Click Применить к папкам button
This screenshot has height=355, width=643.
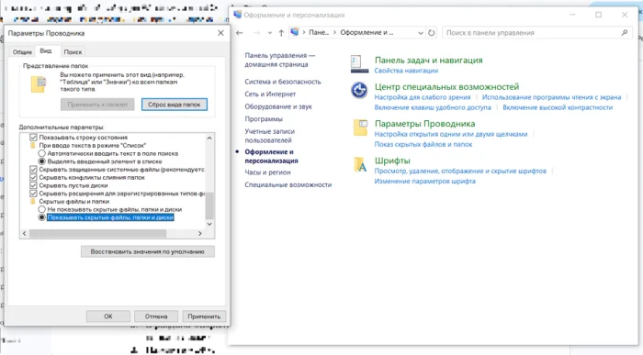point(97,105)
